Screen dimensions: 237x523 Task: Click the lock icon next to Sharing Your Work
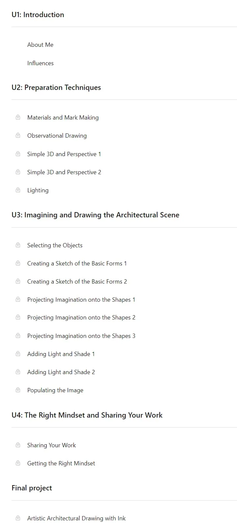pyautogui.click(x=18, y=445)
